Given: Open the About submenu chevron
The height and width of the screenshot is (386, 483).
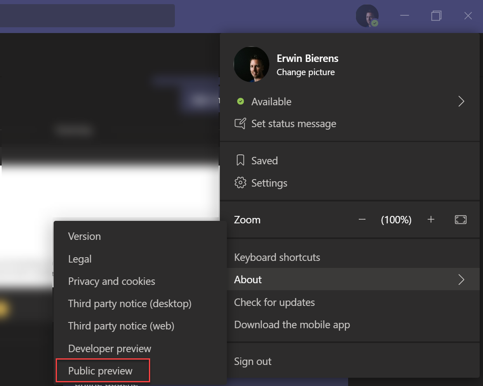Looking at the screenshot, I should pyautogui.click(x=461, y=279).
